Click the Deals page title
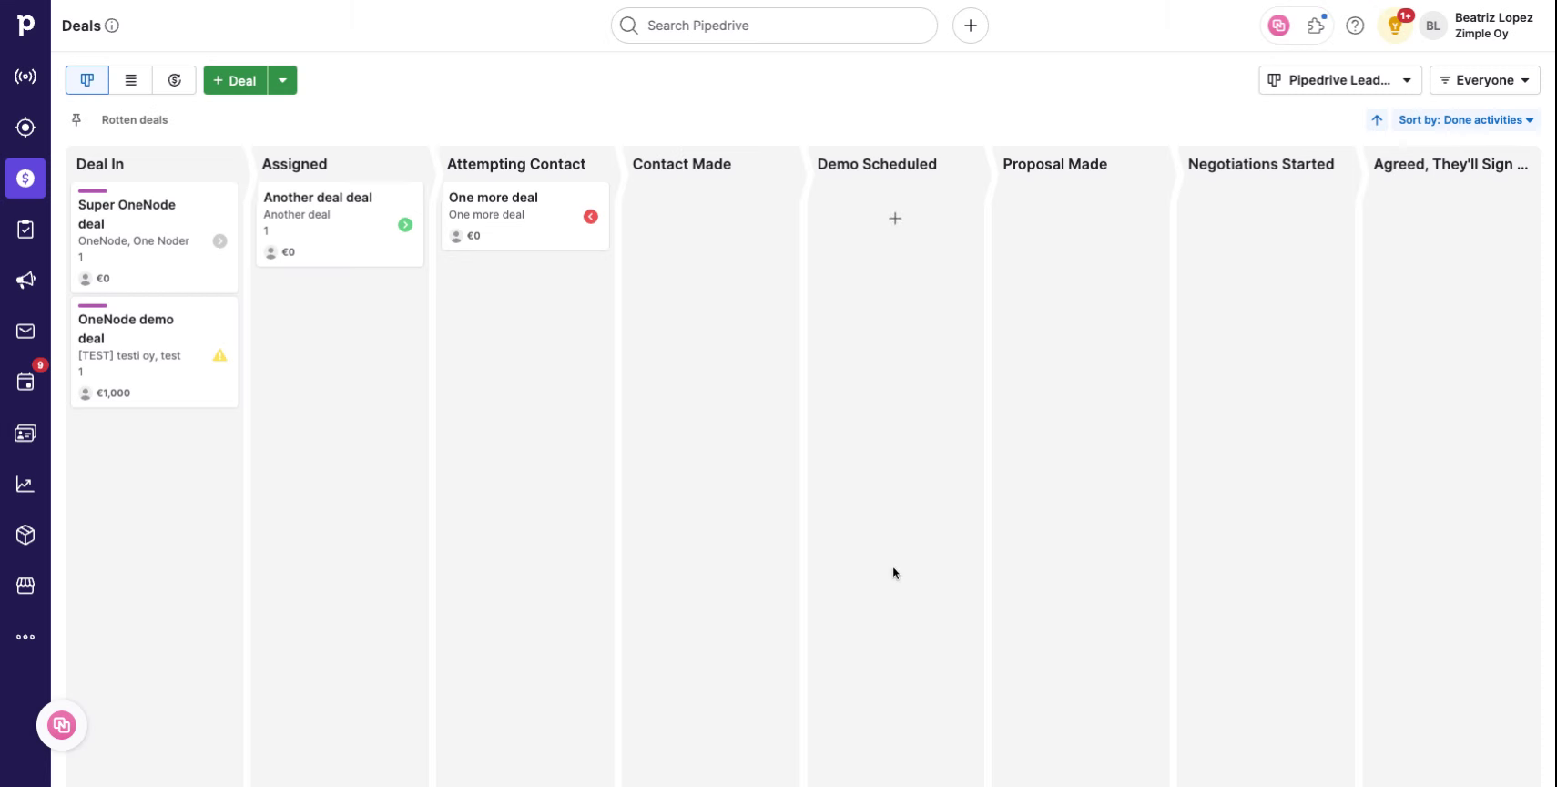Image resolution: width=1557 pixels, height=787 pixels. click(81, 26)
